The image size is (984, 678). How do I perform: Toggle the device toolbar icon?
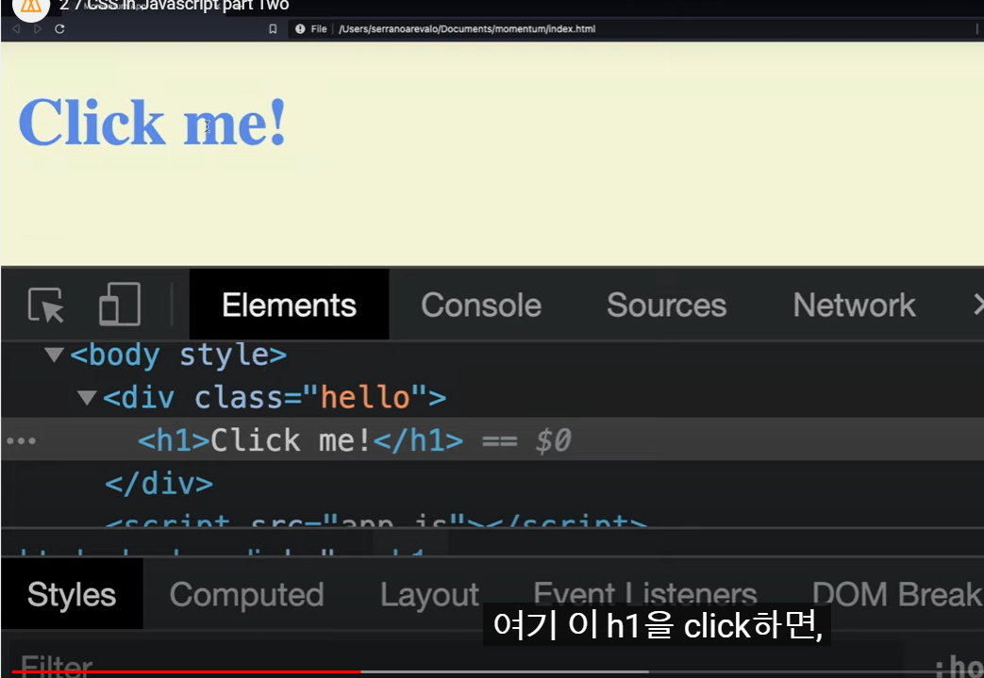(119, 305)
